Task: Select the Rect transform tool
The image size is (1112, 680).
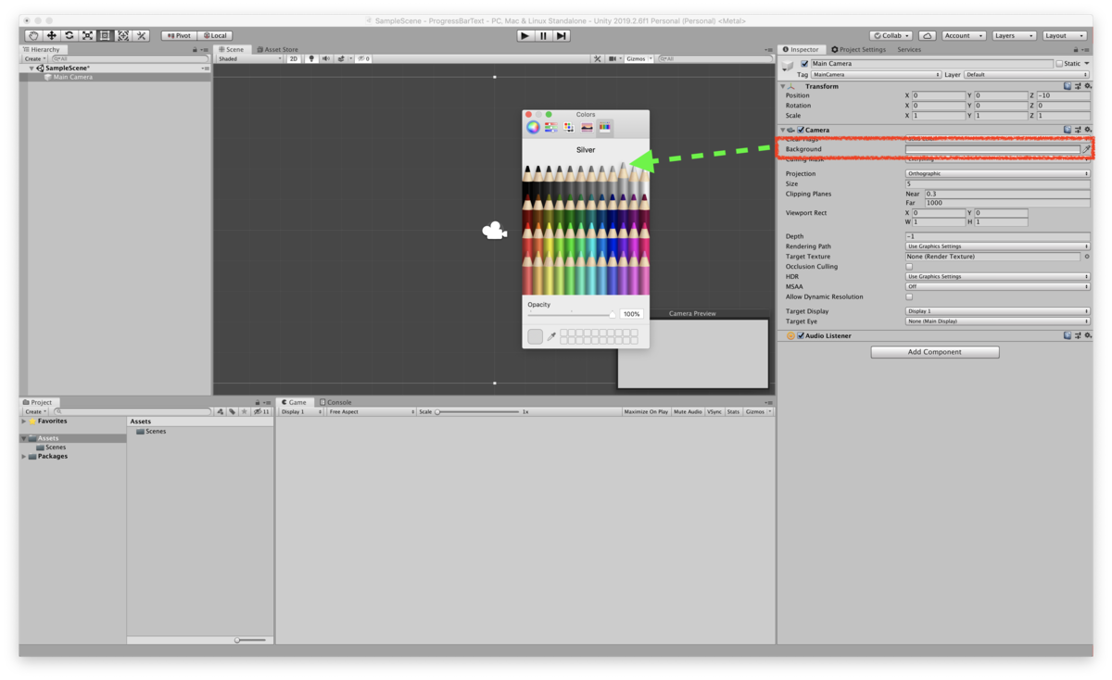Action: [x=105, y=35]
